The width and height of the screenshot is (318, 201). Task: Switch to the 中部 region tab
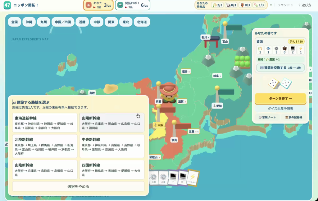coord(97,22)
